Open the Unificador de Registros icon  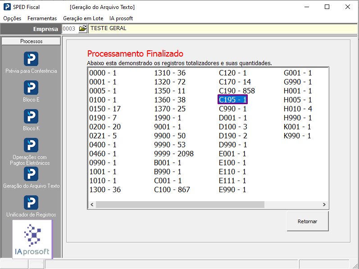click(x=31, y=203)
